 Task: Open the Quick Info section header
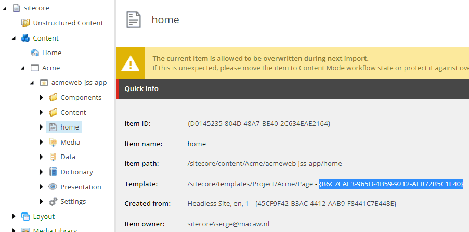[141, 88]
